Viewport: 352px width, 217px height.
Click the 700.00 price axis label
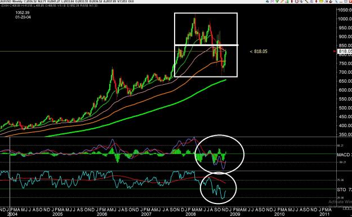[345, 72]
